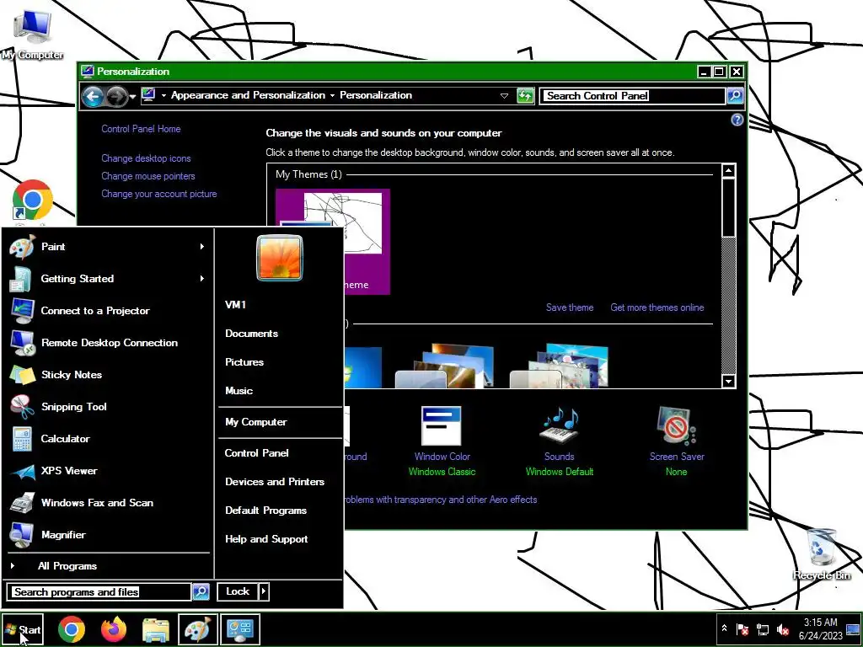Screen dimensions: 863x647
Task: Select Recycle Bin on desktop
Action: coord(822,554)
